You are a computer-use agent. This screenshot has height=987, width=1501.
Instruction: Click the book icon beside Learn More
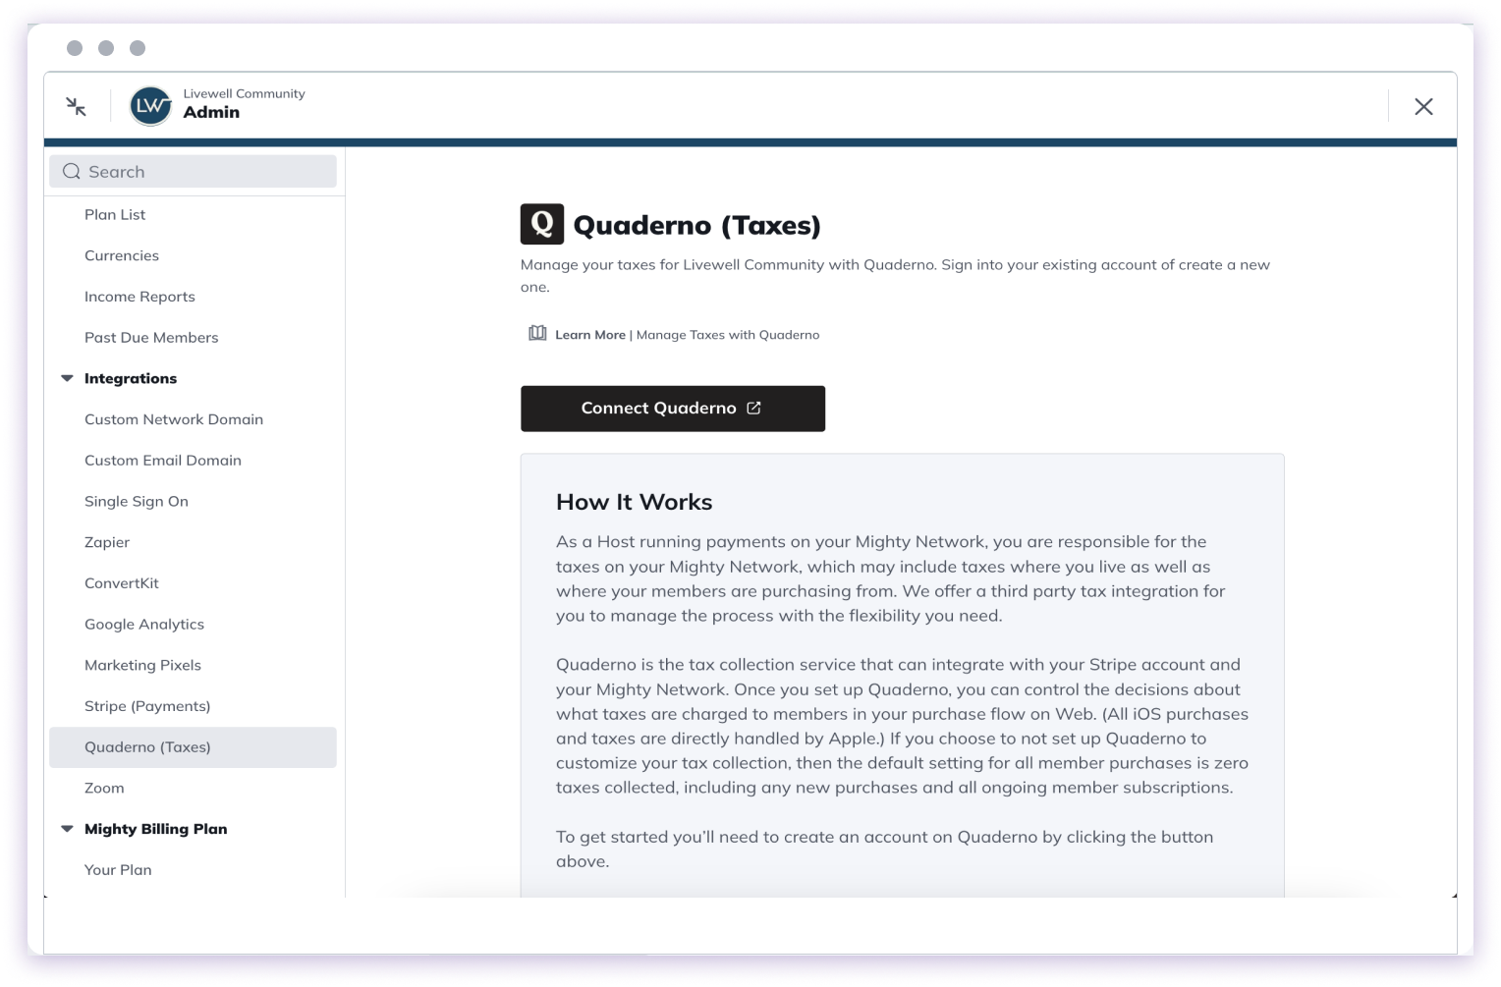536,333
